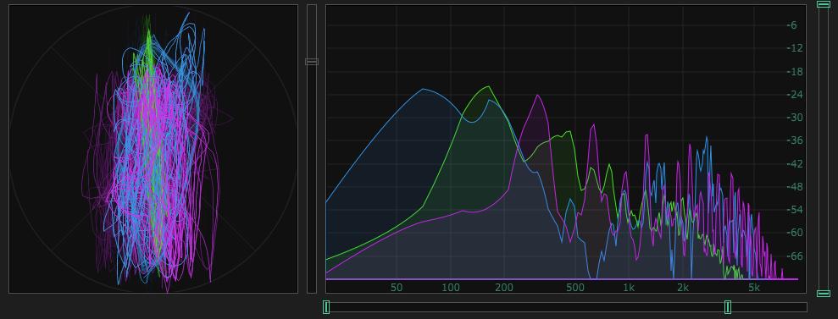The image size is (838, 319).
Task: Click the middle of the vertical dB range track
Action: [x=824, y=149]
